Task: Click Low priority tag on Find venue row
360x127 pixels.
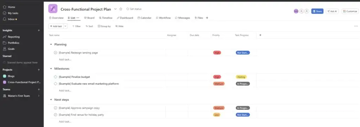Action: tap(217, 115)
